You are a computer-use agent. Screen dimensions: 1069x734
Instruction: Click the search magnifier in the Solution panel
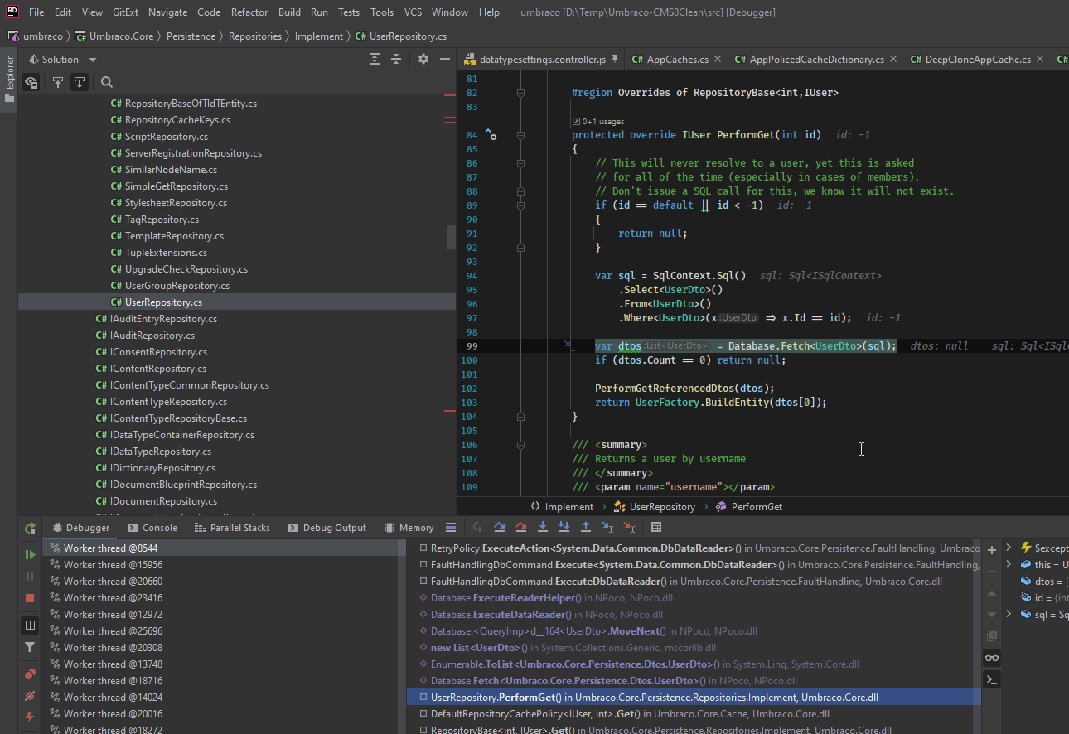point(106,83)
